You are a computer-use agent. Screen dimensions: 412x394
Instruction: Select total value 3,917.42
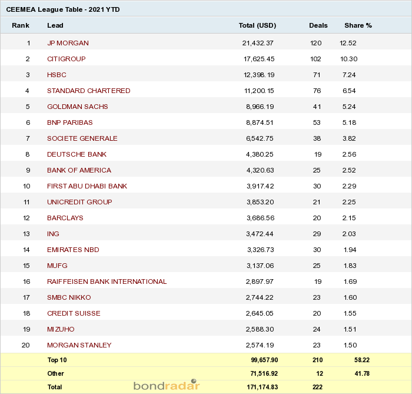tap(260, 186)
